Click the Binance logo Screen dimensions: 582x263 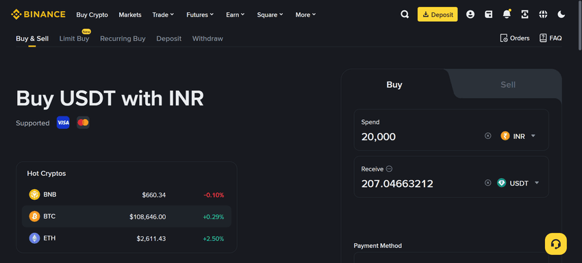click(38, 14)
